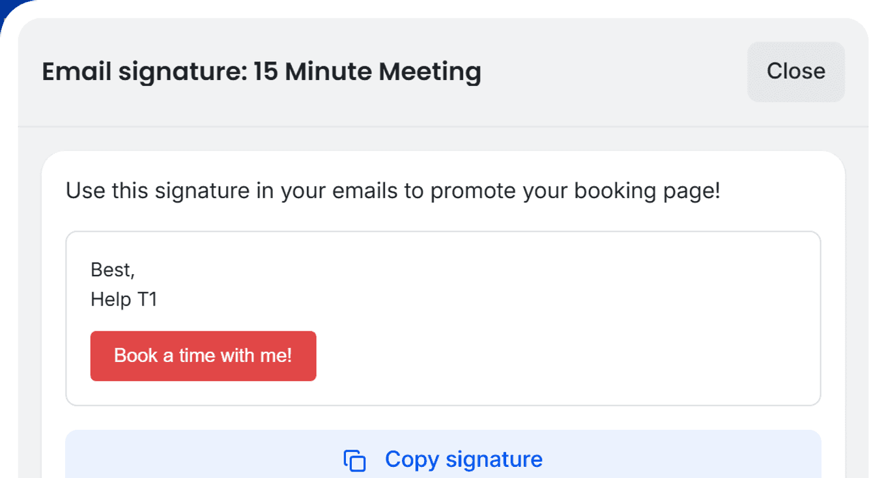
Task: Click the Best, text in the signature
Action: [112, 270]
